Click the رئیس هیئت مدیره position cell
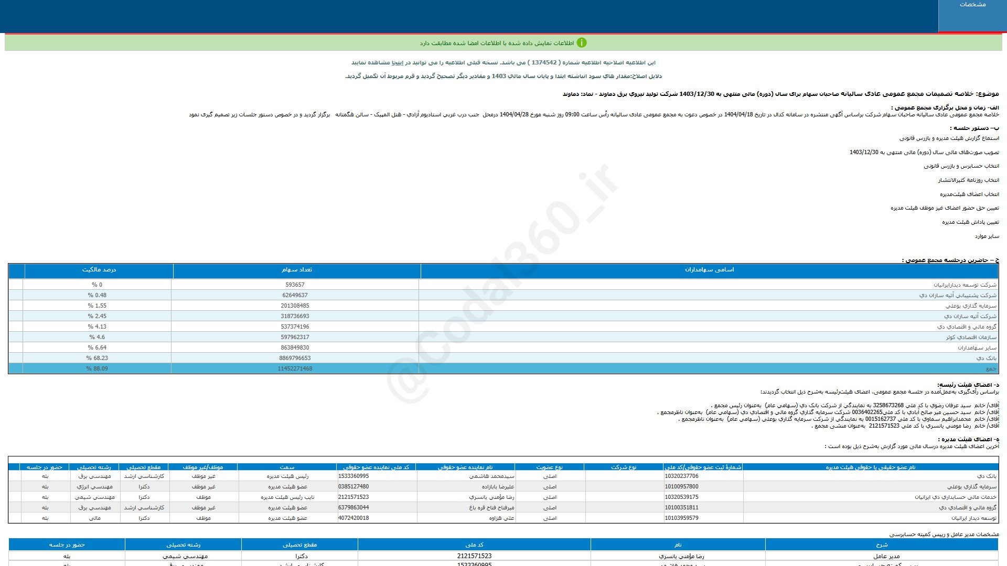Image resolution: width=1007 pixels, height=566 pixels. point(287,476)
